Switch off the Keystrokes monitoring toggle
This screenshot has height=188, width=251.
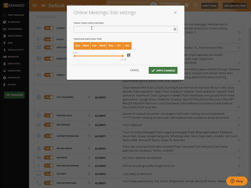tap(49, 125)
